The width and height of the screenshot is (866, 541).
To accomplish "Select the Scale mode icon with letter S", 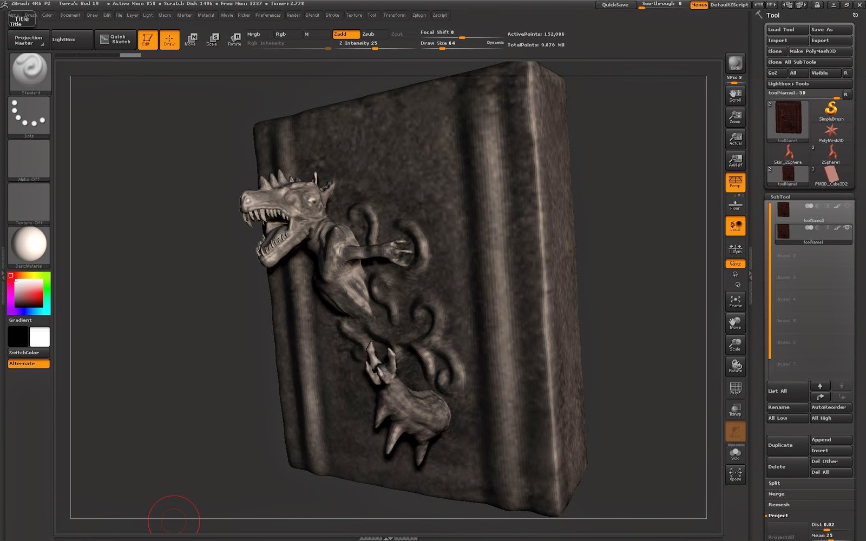I will 212,39.
